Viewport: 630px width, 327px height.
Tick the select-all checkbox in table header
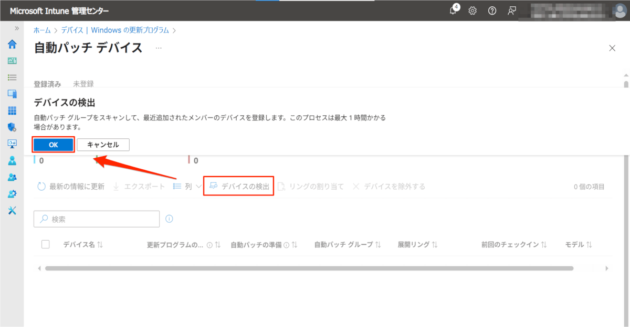[45, 244]
